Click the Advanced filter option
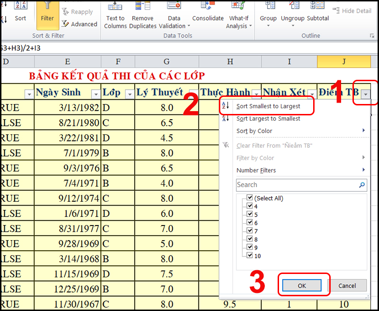379x311 pixels. click(83, 24)
